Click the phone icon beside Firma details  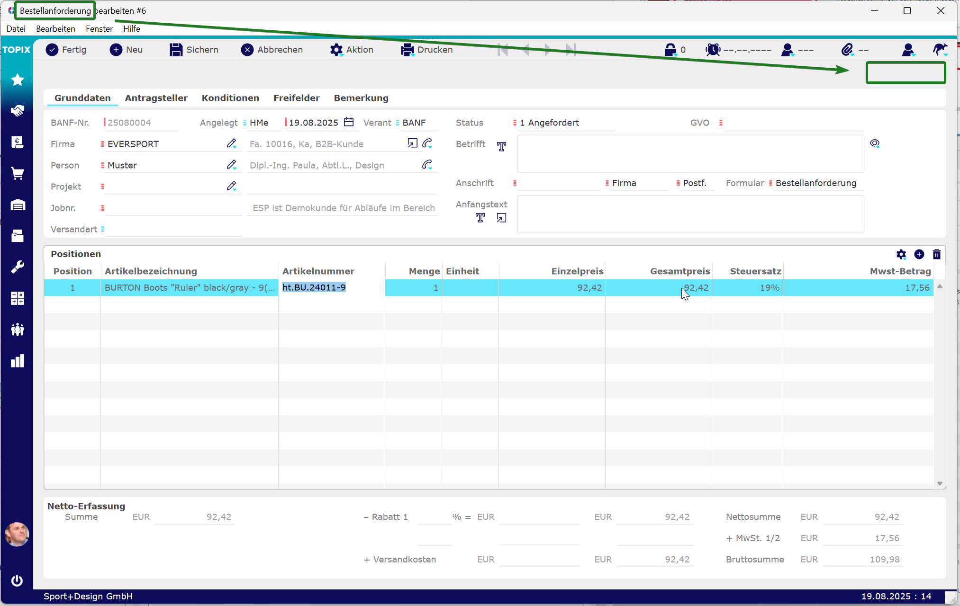(x=427, y=143)
